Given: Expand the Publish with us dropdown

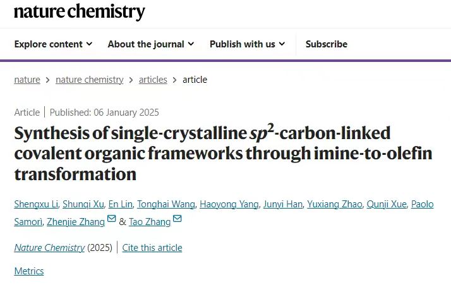Looking at the screenshot, I should [248, 44].
